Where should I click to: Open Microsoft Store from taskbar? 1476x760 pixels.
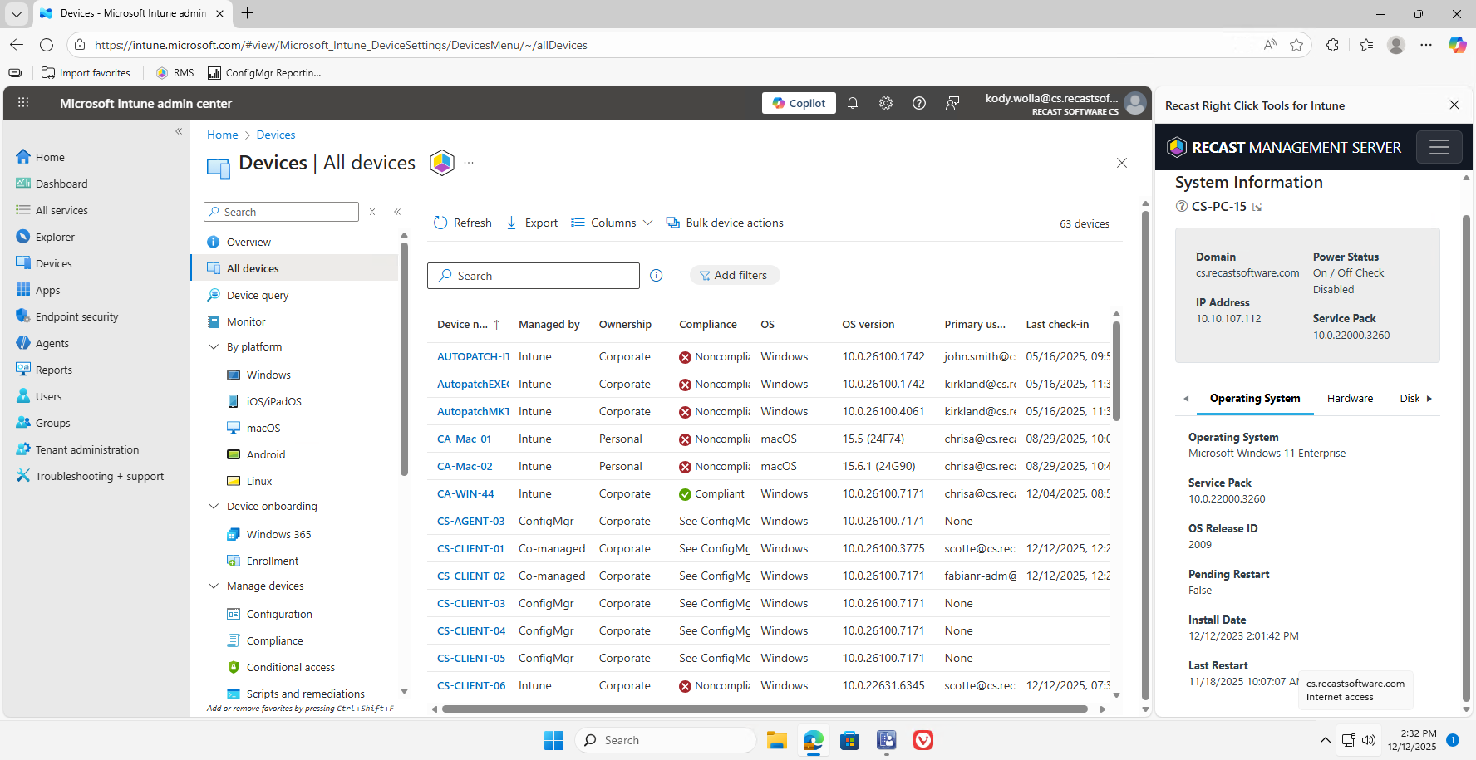click(x=849, y=740)
